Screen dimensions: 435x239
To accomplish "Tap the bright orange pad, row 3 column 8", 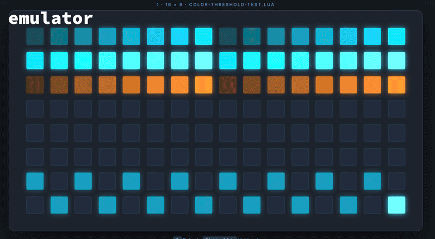I will [x=203, y=85].
